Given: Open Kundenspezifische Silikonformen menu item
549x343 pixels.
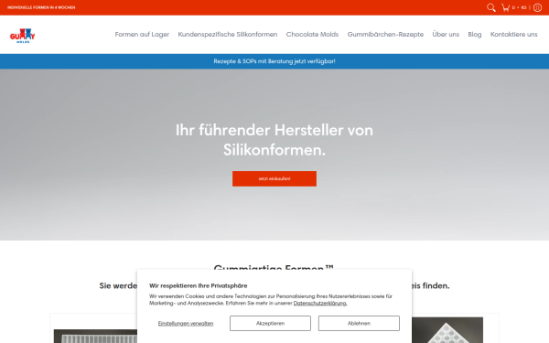Looking at the screenshot, I should click(x=228, y=35).
